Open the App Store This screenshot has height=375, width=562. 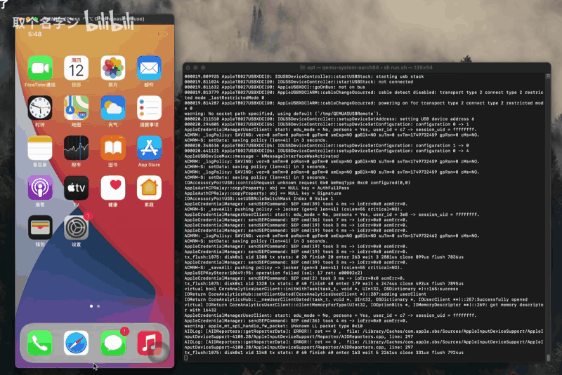148,148
